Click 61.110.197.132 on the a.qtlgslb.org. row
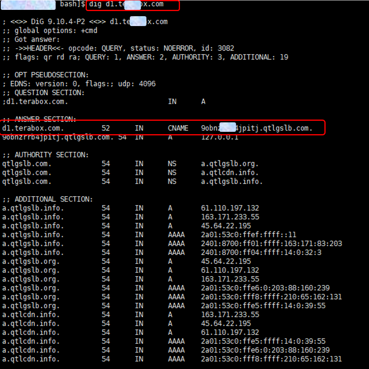Image resolution: width=369 pixels, height=369 pixels. tap(230, 270)
